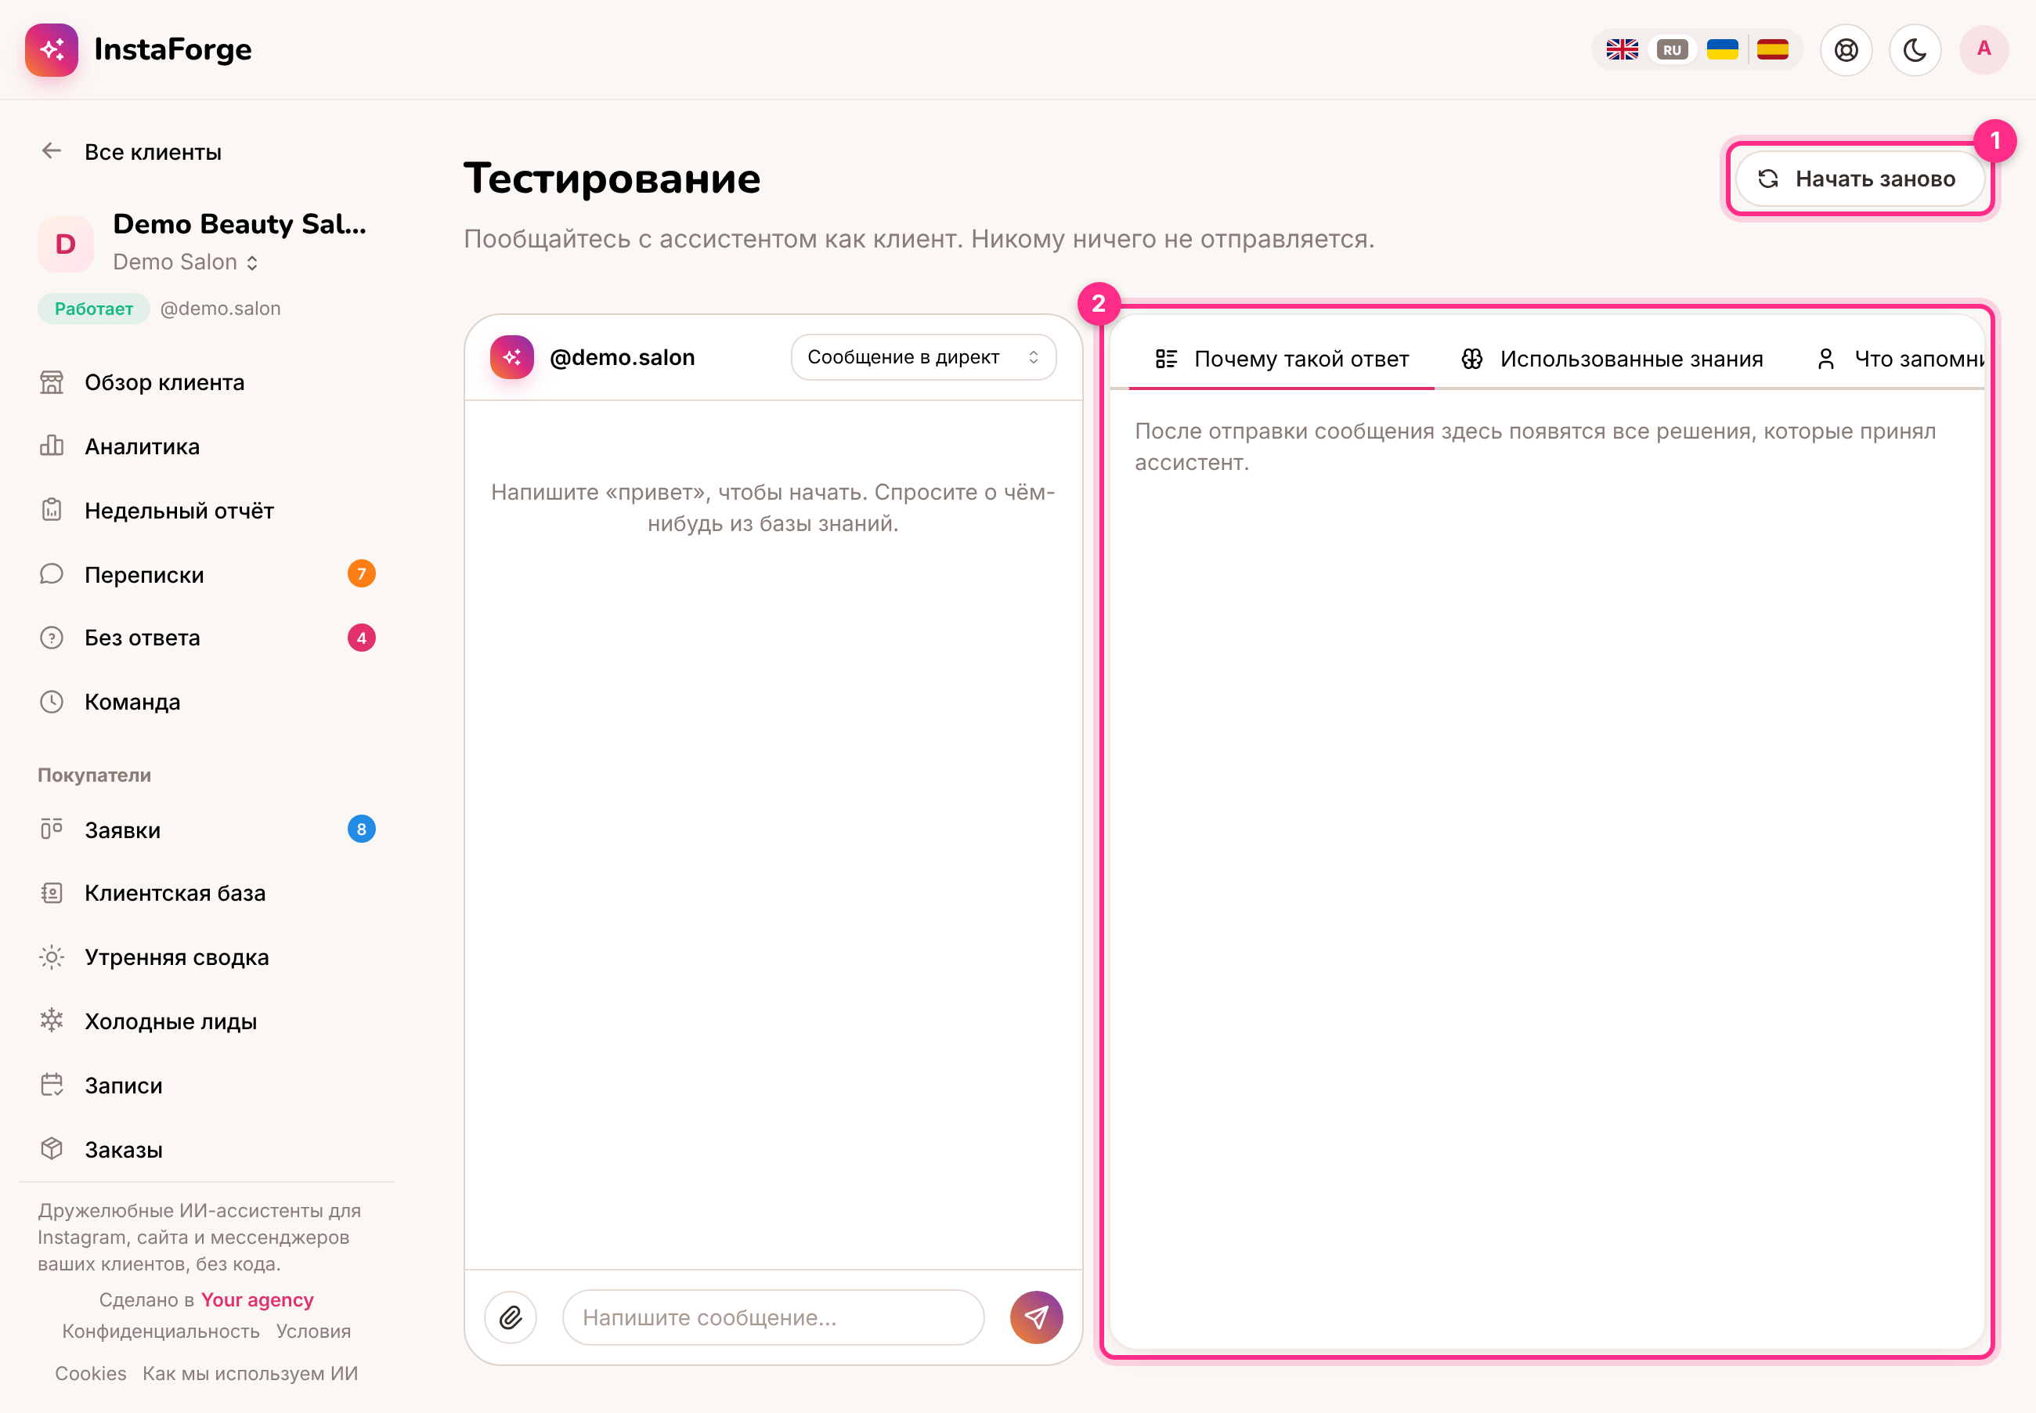
Task: Open Записи bookings page
Action: [x=208, y=1086]
